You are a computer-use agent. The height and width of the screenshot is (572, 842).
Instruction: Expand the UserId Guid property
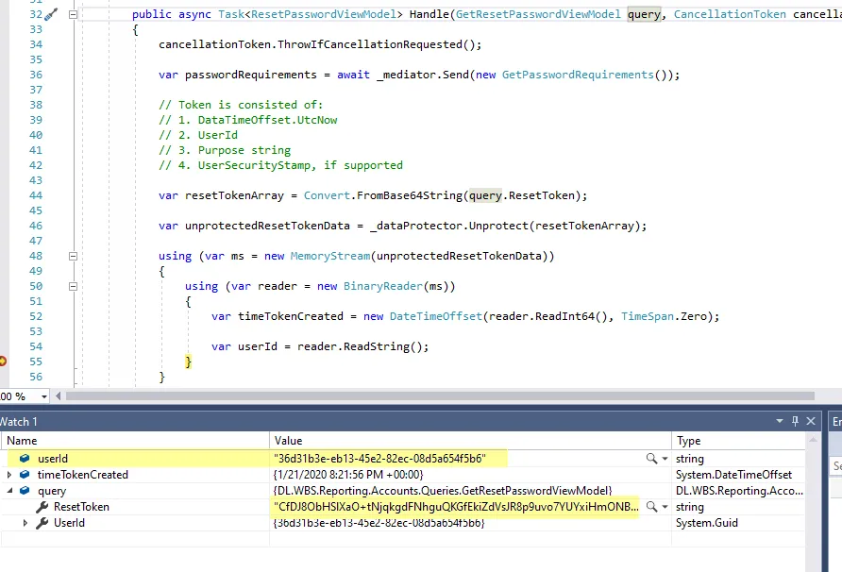coord(25,523)
